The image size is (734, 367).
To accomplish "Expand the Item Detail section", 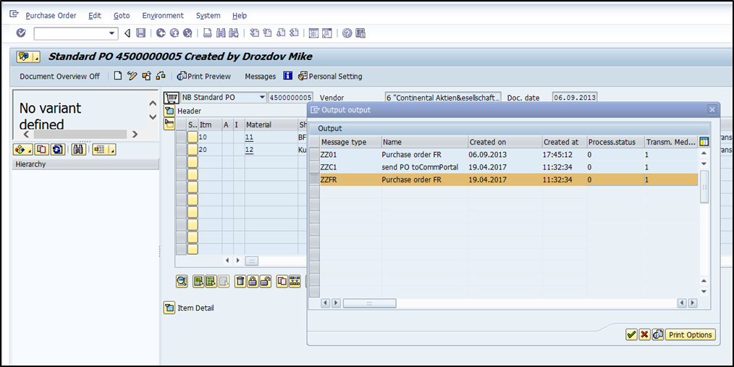I will pyautogui.click(x=169, y=308).
